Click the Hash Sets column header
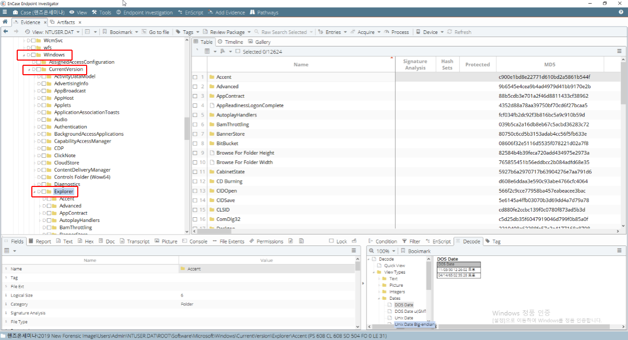 447,65
